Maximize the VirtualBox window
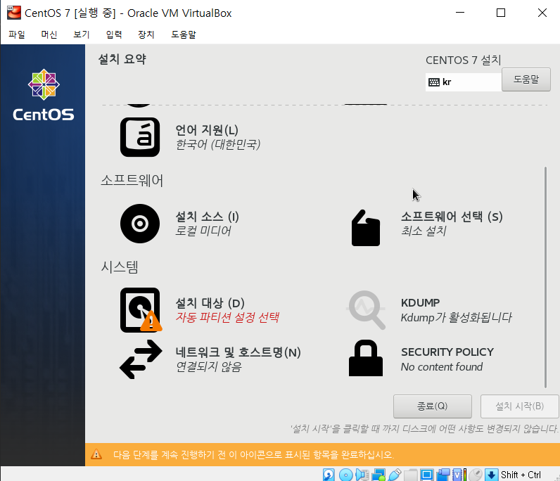 pyautogui.click(x=501, y=13)
